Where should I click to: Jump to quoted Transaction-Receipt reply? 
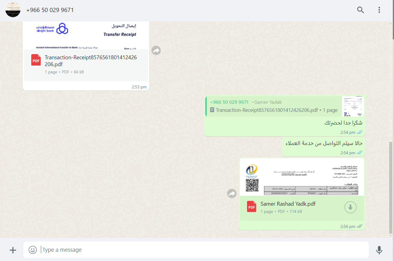point(273,106)
